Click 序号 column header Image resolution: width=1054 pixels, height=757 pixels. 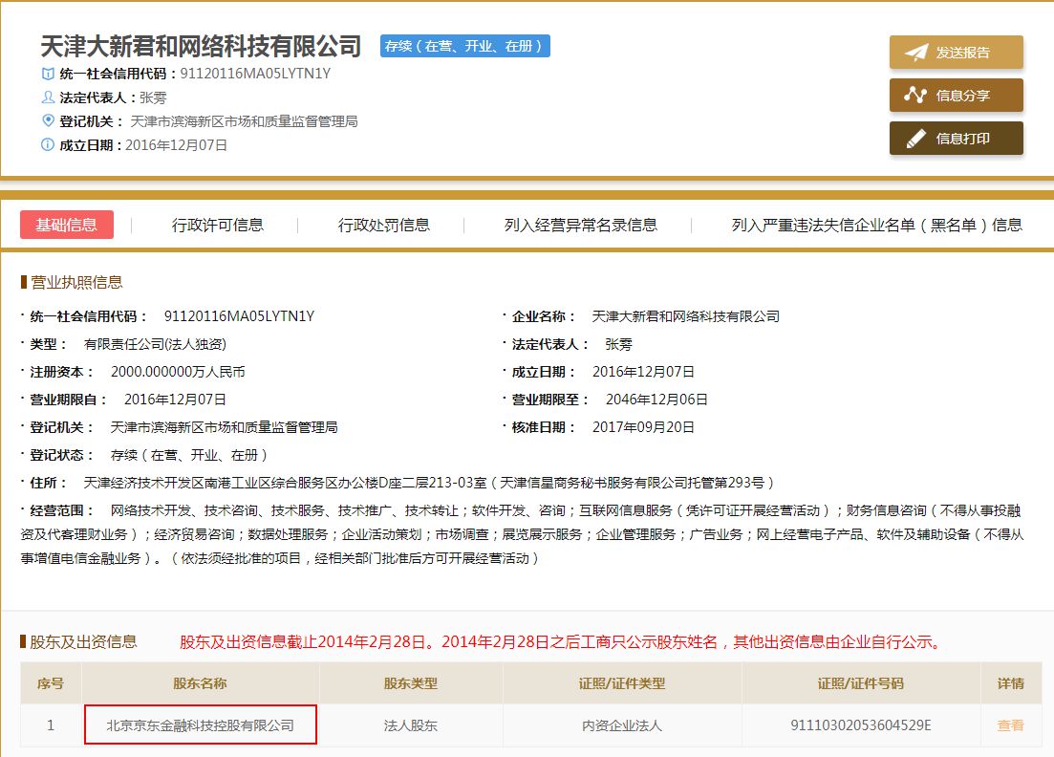(x=51, y=683)
